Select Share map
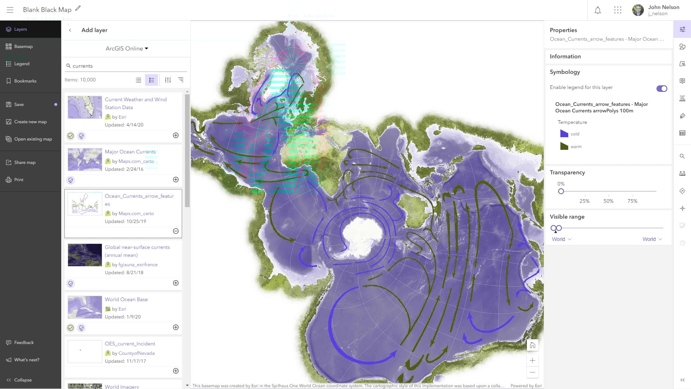This screenshot has height=389, width=691. 31,162
